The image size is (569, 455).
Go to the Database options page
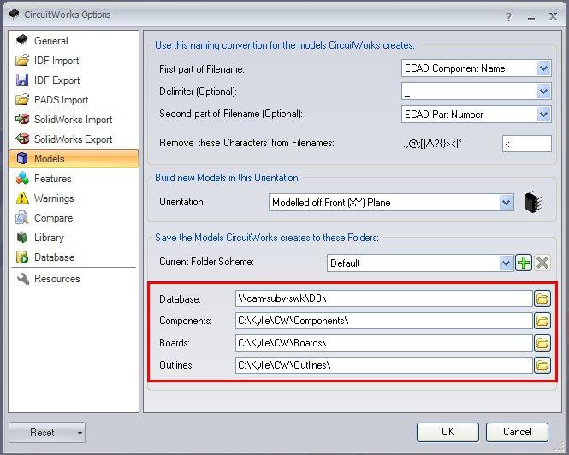[74, 257]
